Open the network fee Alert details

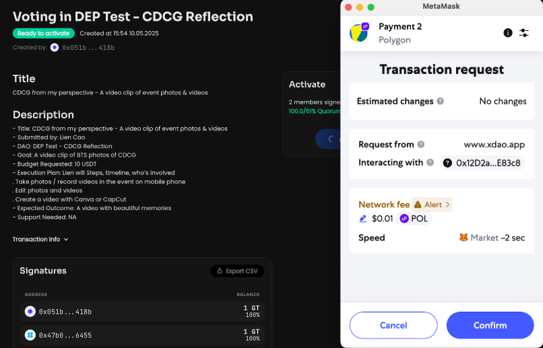point(432,205)
